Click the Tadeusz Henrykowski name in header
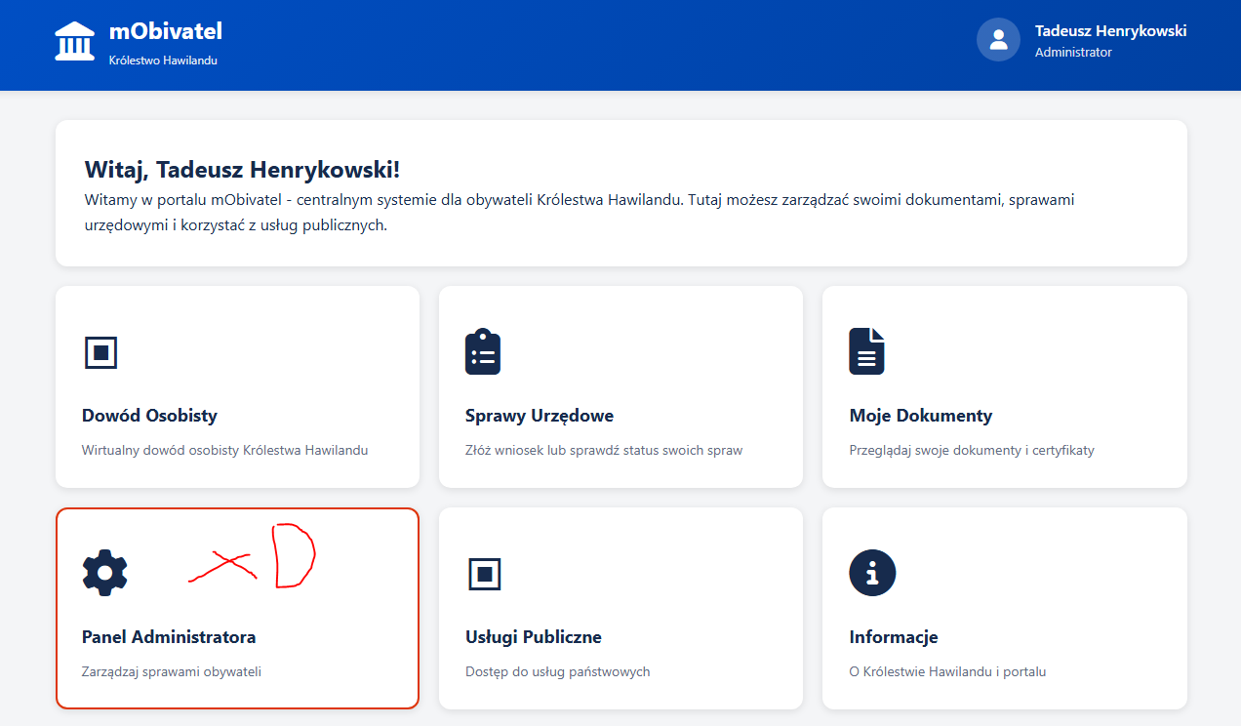 click(x=1110, y=31)
